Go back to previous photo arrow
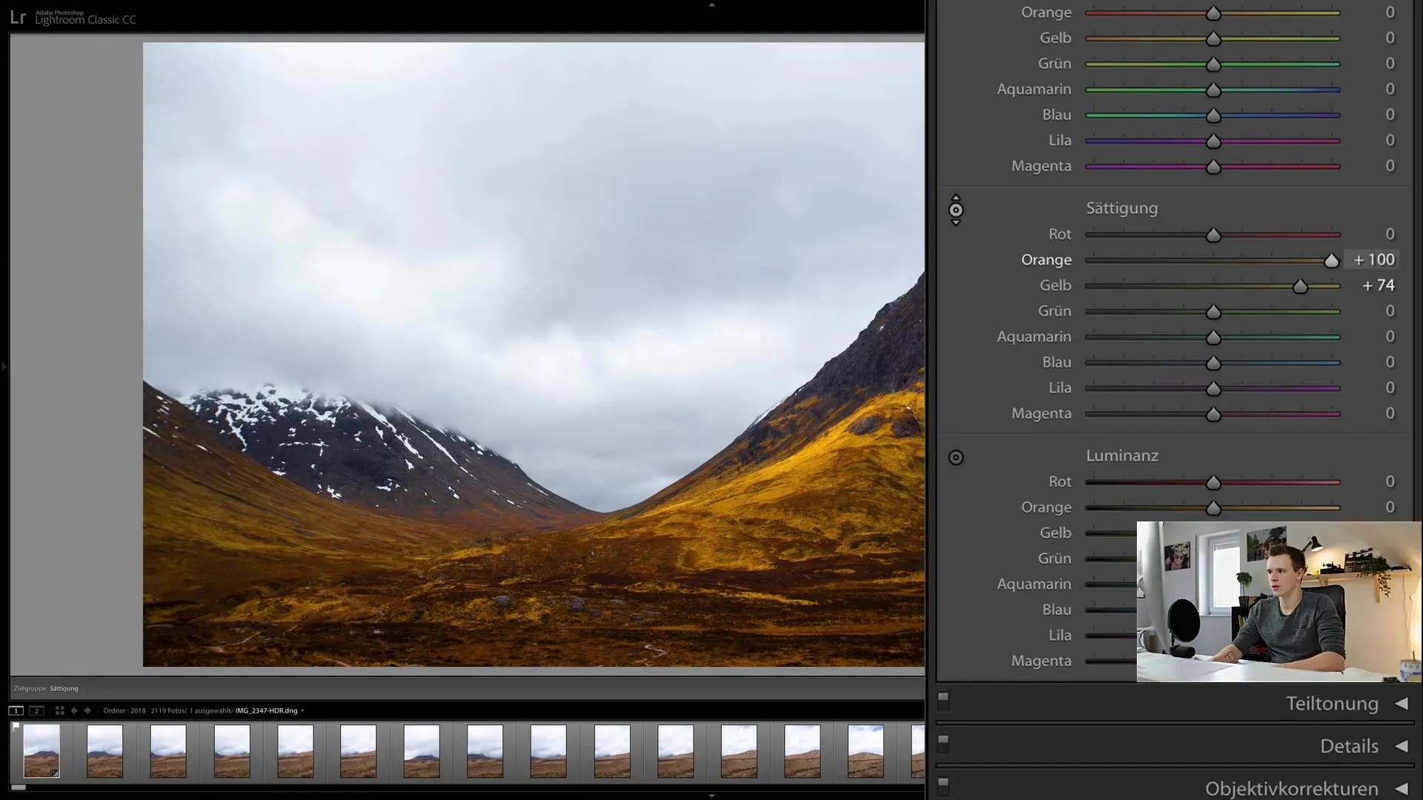Viewport: 1423px width, 800px height. (x=74, y=710)
